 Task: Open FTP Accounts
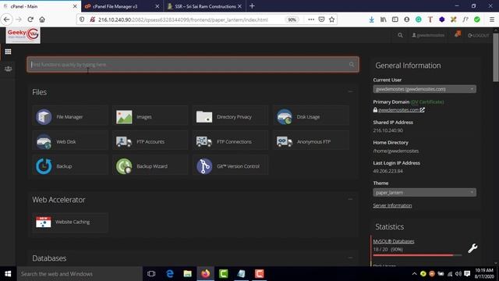(150, 141)
